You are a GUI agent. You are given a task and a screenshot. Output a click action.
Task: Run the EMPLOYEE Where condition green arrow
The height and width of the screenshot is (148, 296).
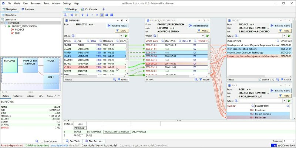pyautogui.click(x=126, y=36)
